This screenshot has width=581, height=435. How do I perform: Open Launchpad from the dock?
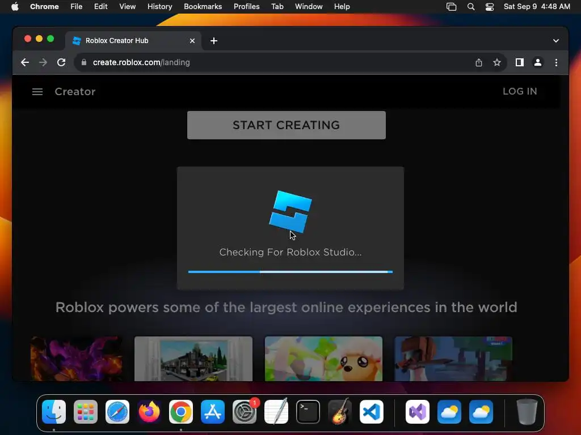coord(86,412)
